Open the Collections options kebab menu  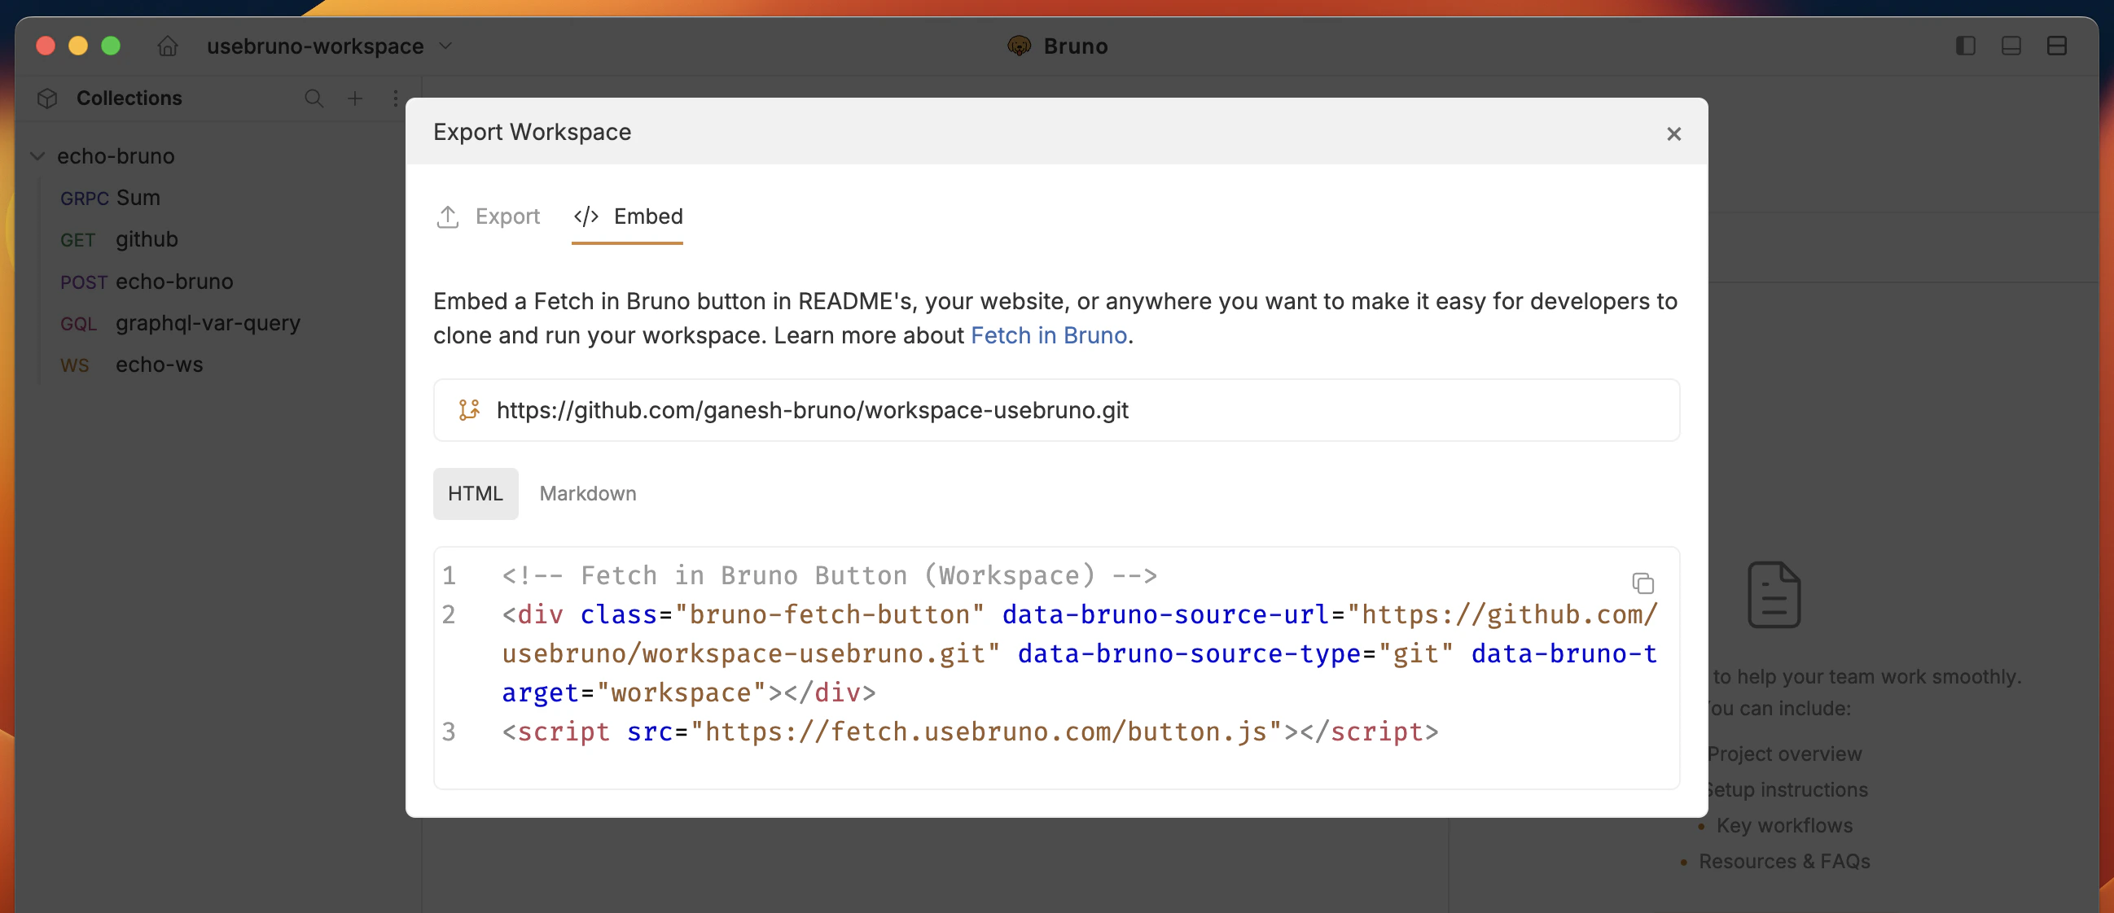396,98
